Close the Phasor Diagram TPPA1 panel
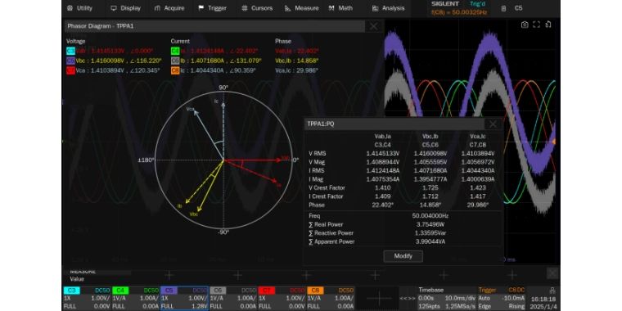Image resolution: width=622 pixels, height=311 pixels. [374, 26]
